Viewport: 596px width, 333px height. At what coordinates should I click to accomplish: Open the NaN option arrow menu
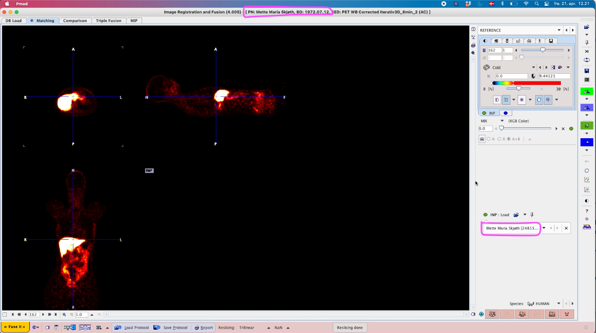[288, 328]
